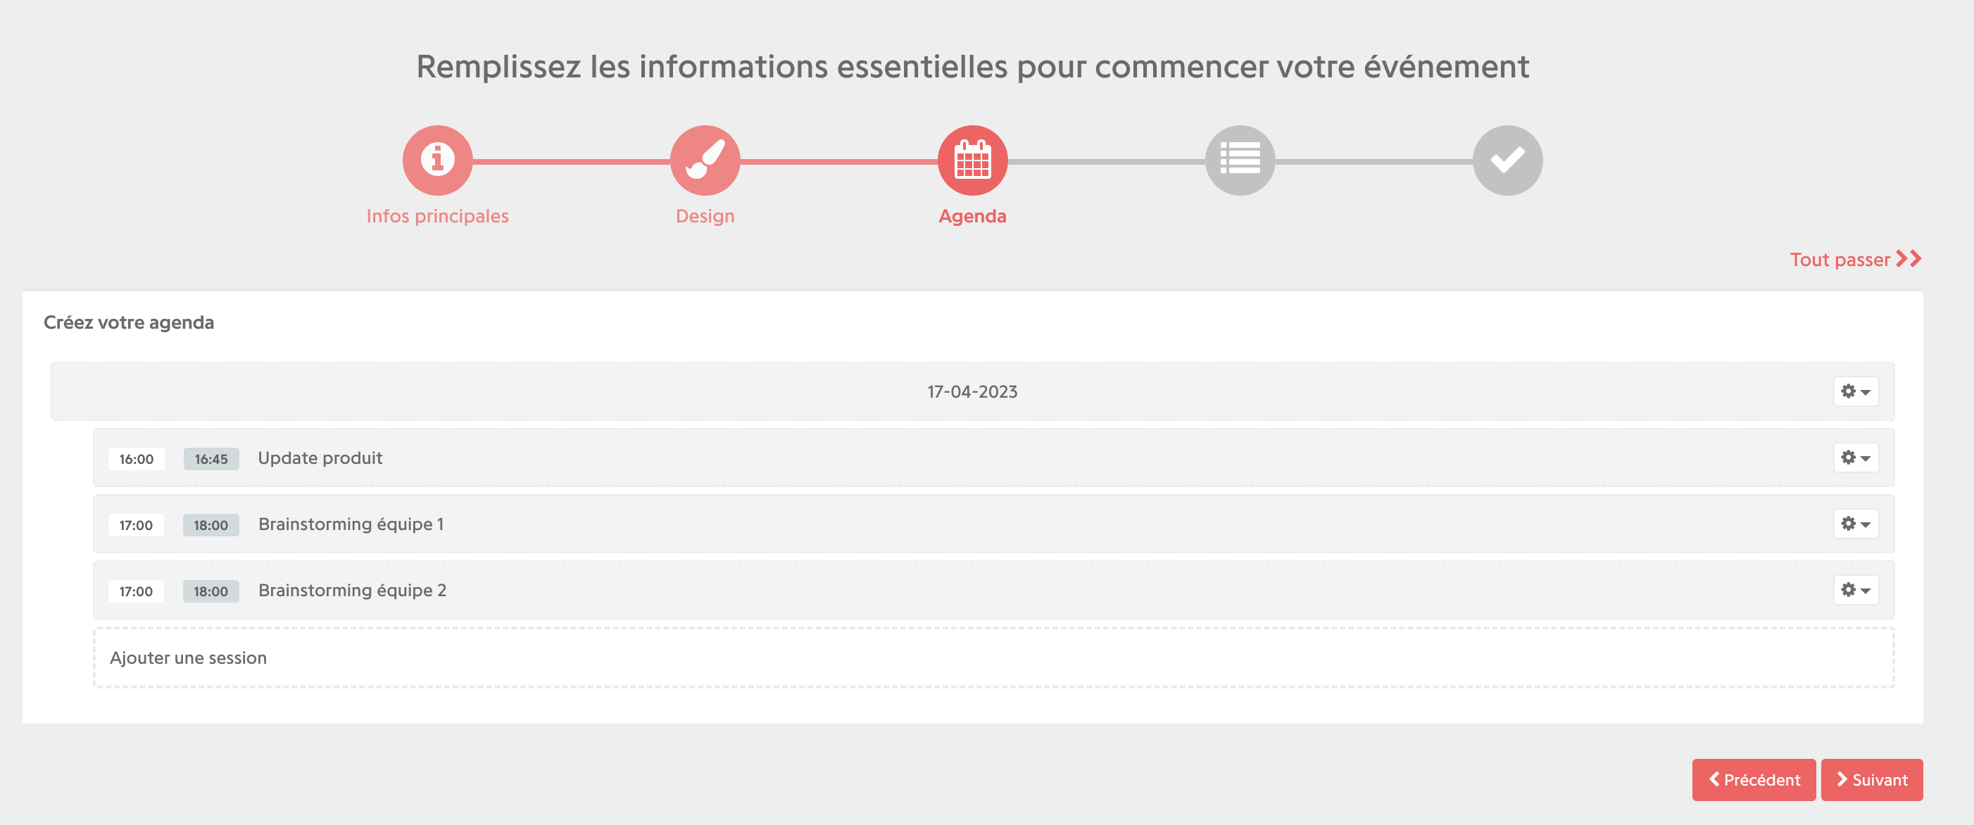The image size is (1974, 825).
Task: Open the final checkmark step
Action: [x=1507, y=160]
